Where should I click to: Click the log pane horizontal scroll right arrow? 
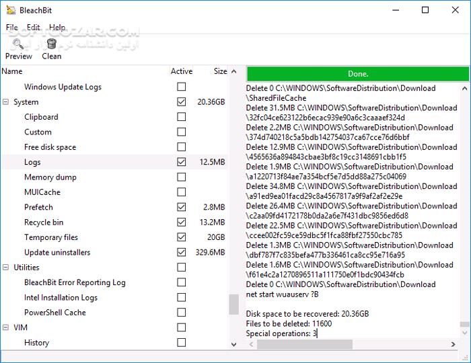pyautogui.click(x=453, y=344)
